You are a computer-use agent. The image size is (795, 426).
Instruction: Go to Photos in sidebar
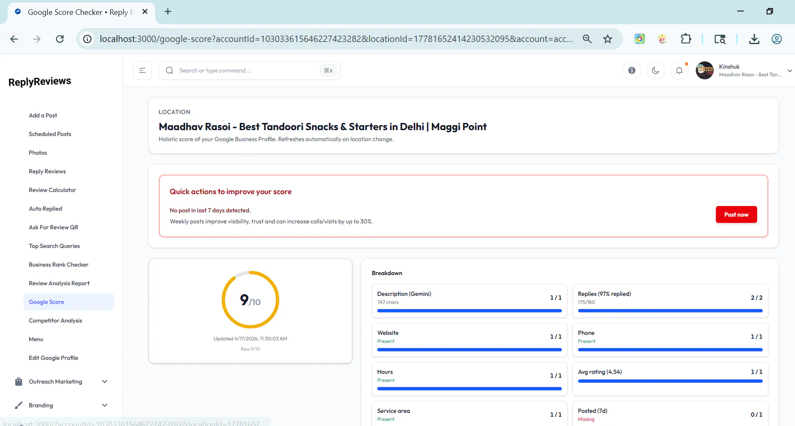coord(38,153)
